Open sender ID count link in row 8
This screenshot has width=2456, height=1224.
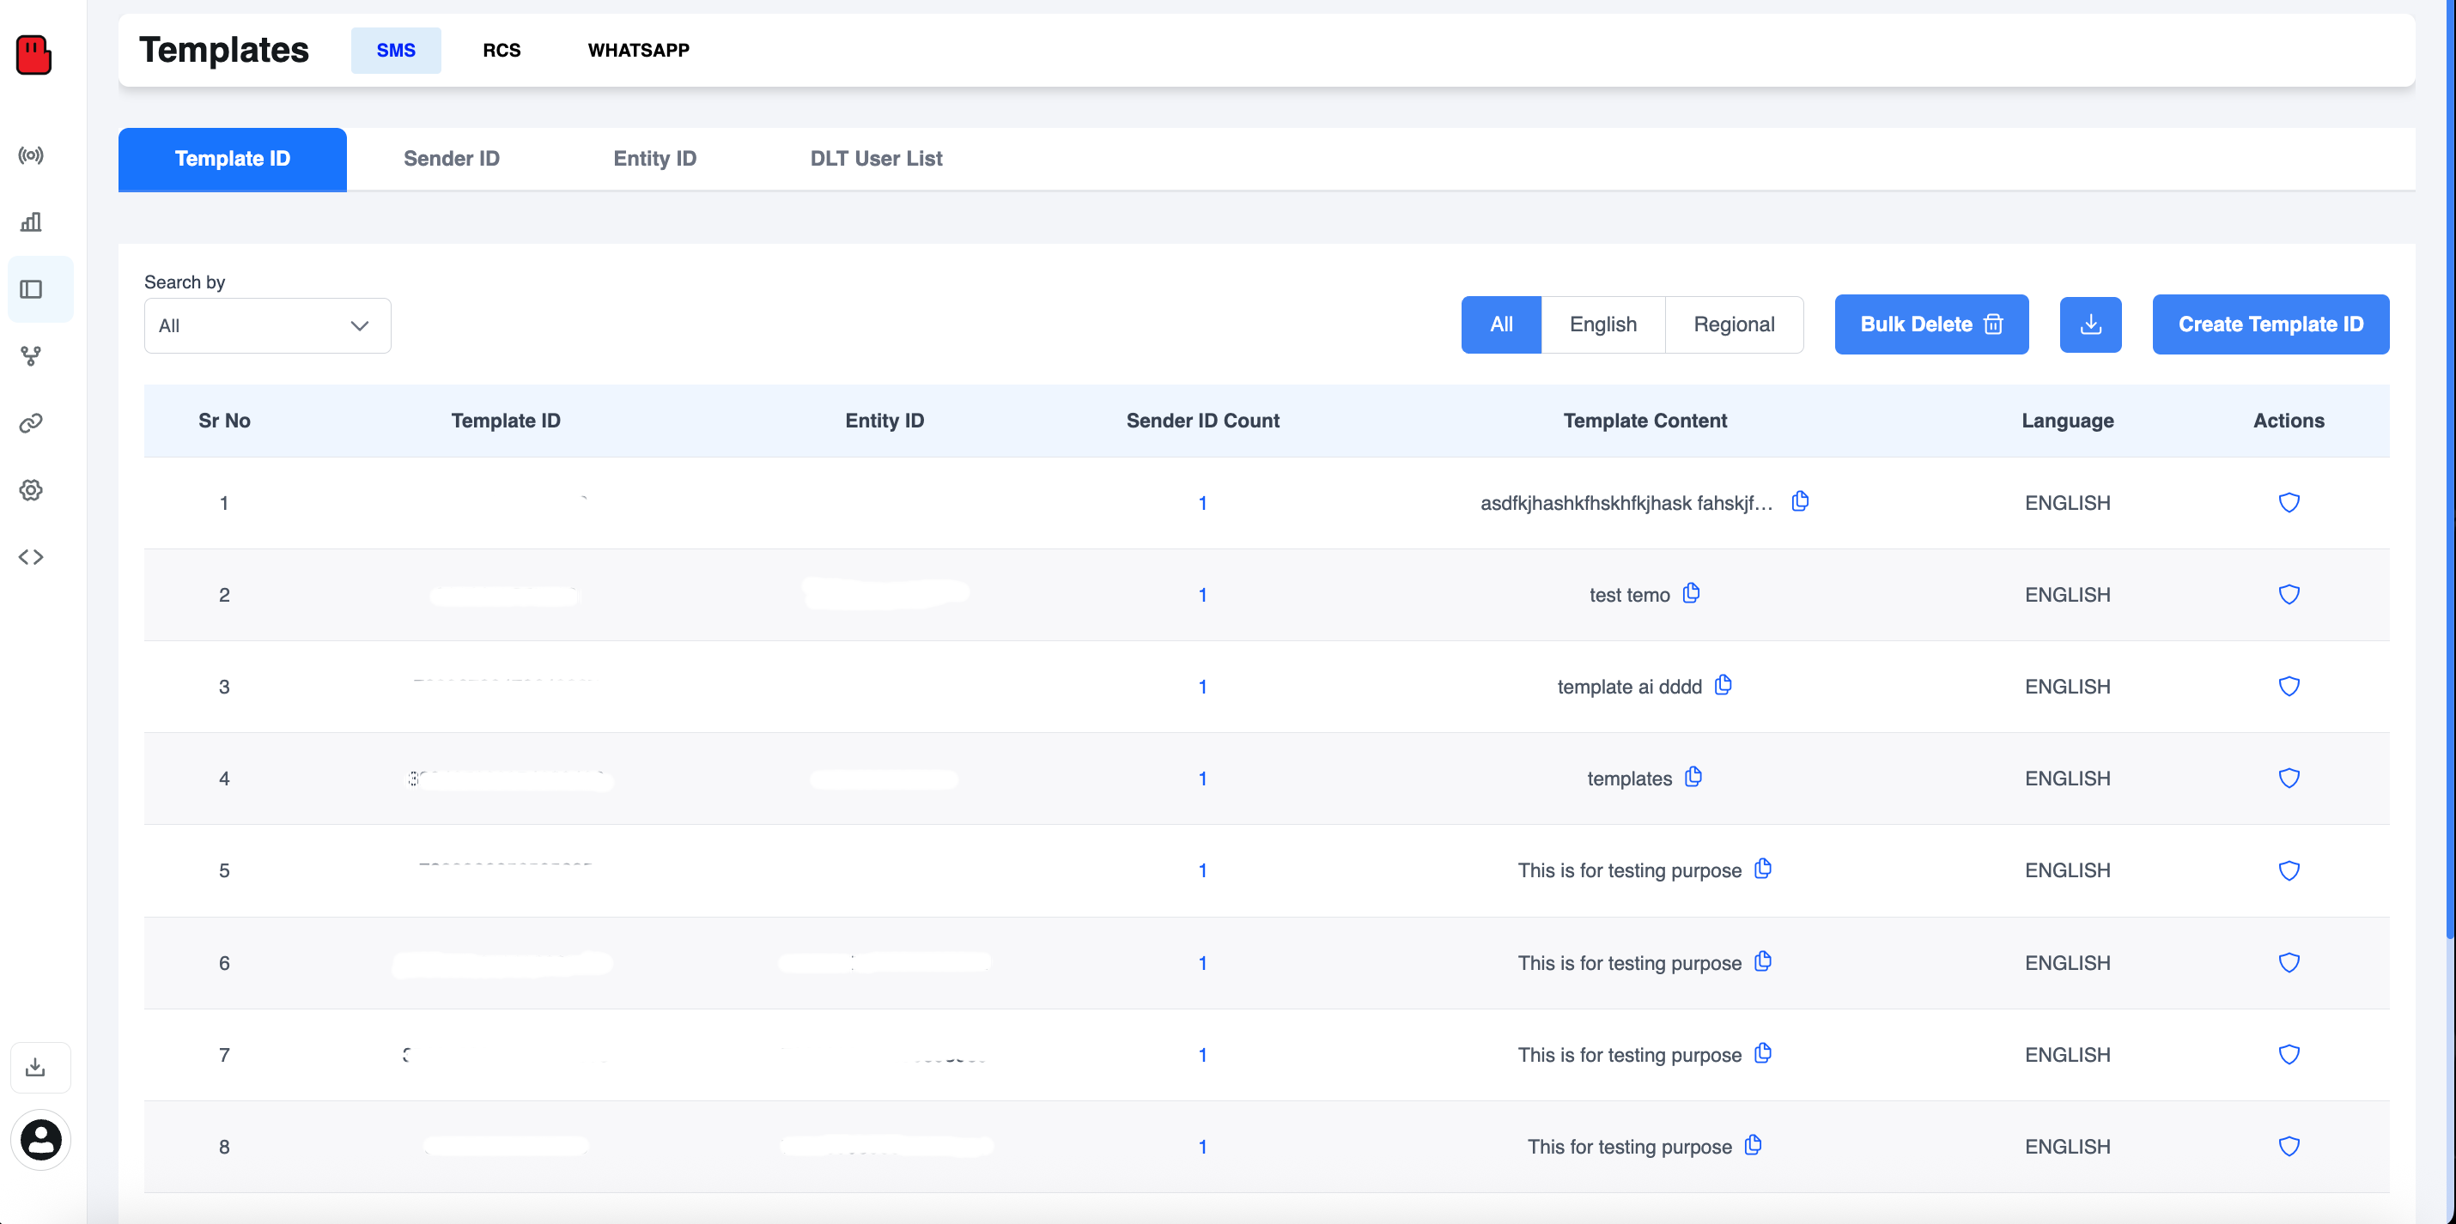coord(1203,1147)
